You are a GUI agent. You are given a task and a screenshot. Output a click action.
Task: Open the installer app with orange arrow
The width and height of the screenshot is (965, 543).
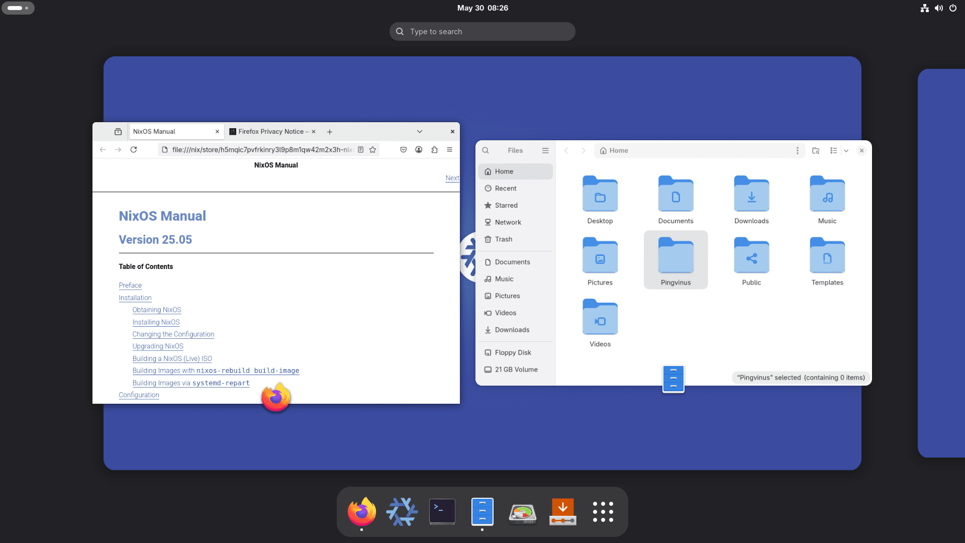pos(563,511)
